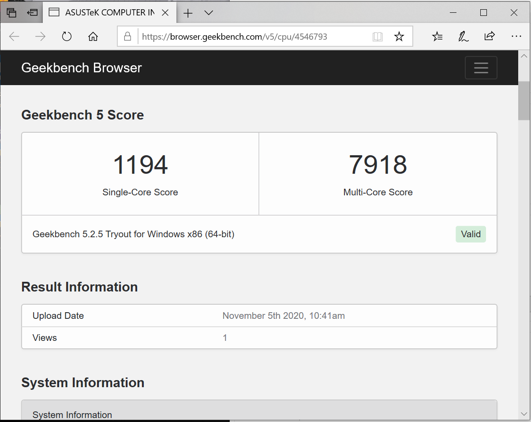Viewport: 531px width, 422px height.
Task: Set these tabs aside
Action: [32, 13]
